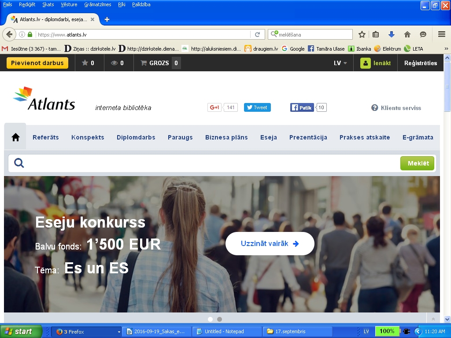Screen dimensions: 451x338
Task: Click the green Meklēt button
Action: click(418, 163)
